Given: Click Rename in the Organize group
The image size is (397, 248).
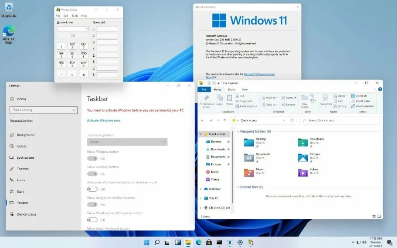Looking at the screenshot, I should [x=288, y=104].
